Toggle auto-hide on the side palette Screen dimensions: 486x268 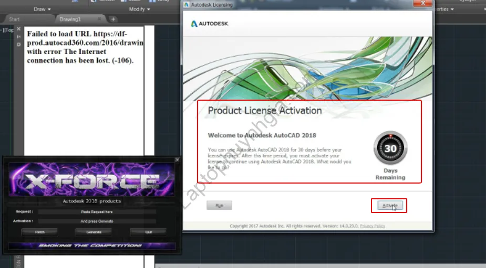(19, 37)
